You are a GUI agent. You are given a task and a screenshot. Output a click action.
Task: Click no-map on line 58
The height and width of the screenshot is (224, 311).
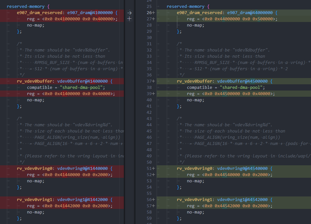point(195,212)
